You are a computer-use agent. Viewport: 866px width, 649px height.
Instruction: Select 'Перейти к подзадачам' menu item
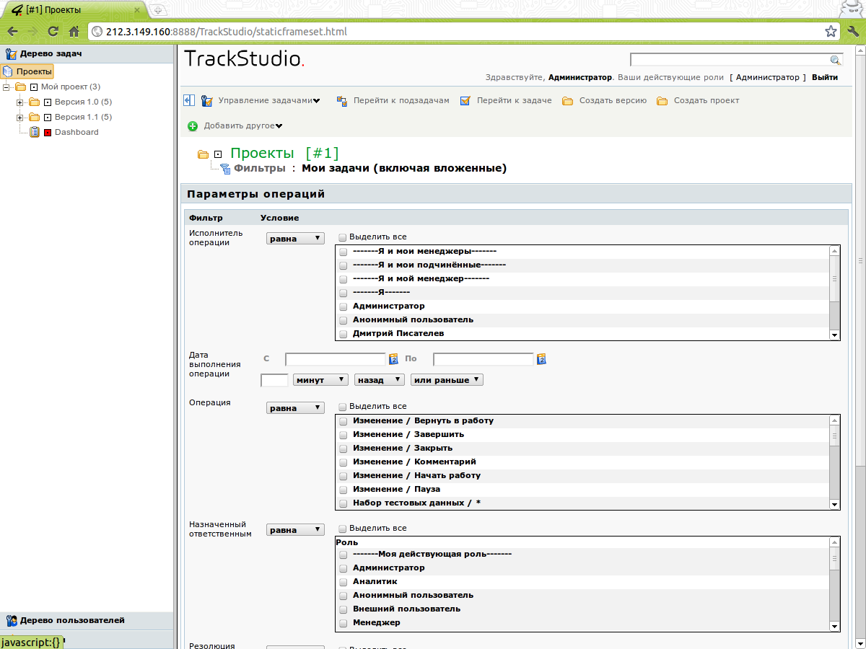[401, 101]
